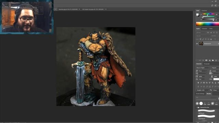Select the large hard round recent brush
Viewport: 219px width, 123px height.
[201, 104]
